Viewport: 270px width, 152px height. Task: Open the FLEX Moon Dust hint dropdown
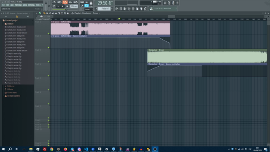(165, 8)
